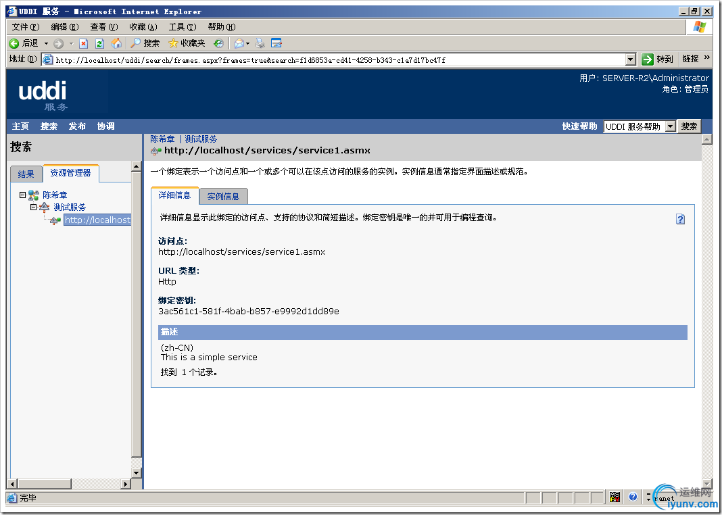Image resolution: width=722 pixels, height=515 pixels.
Task: Click the Print toolbar icon
Action: pyautogui.click(x=260, y=43)
